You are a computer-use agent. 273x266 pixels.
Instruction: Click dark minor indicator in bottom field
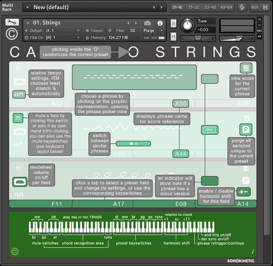tap(210, 181)
